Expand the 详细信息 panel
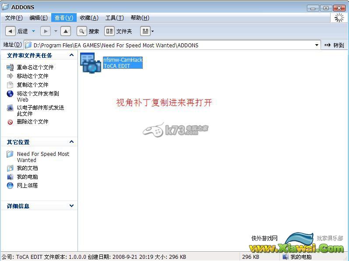The image size is (349, 261). pyautogui.click(x=71, y=206)
